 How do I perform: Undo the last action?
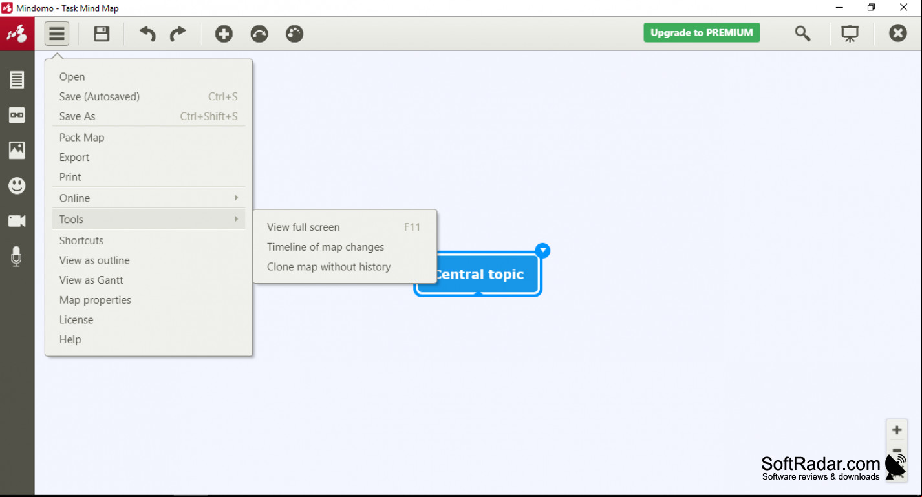[x=148, y=34]
